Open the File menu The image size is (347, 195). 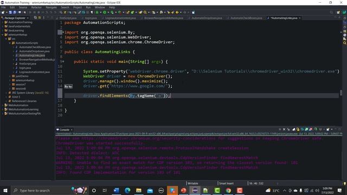(x=4, y=7)
